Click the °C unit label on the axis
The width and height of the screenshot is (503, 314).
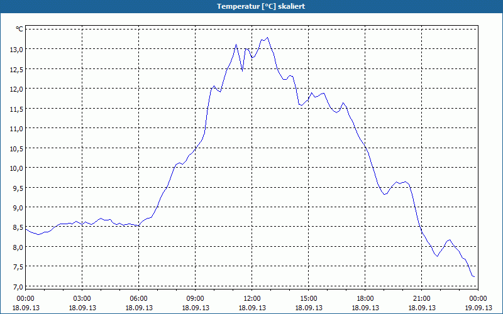click(x=19, y=29)
